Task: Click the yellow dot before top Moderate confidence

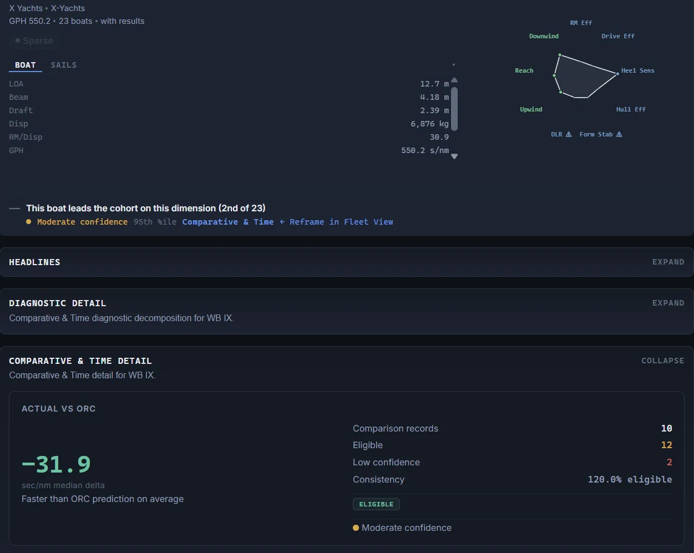Action: pyautogui.click(x=29, y=222)
